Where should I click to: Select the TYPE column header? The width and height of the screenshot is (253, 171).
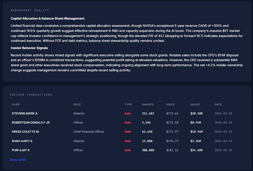pyautogui.click(x=128, y=104)
